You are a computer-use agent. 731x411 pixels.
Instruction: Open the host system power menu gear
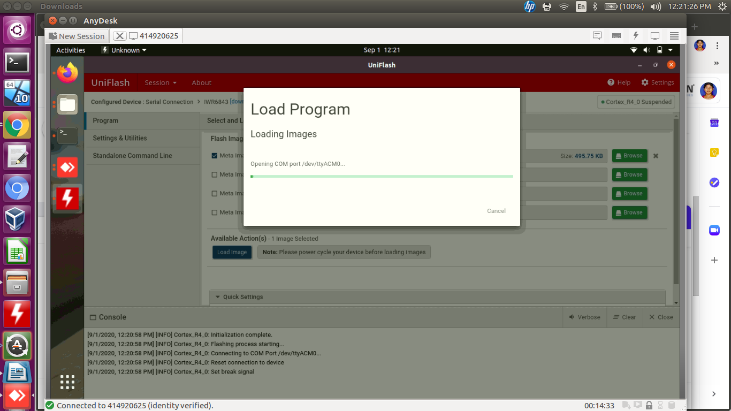point(722,6)
